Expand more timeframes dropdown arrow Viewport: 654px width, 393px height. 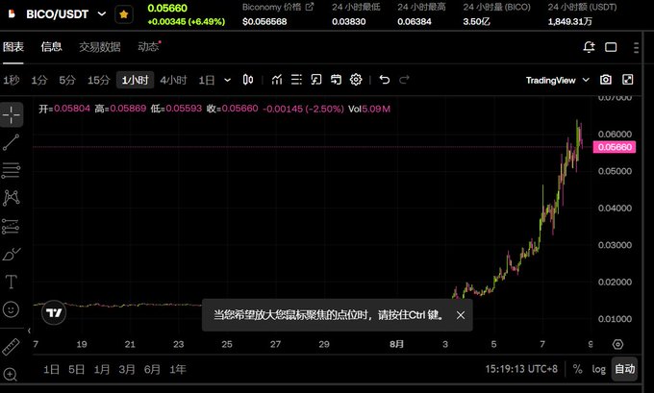[x=227, y=80]
